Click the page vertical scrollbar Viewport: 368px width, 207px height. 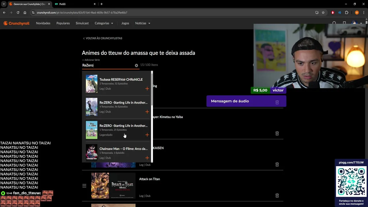tap(367, 22)
